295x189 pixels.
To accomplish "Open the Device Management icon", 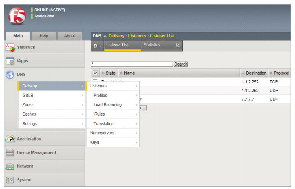I will tap(10, 152).
